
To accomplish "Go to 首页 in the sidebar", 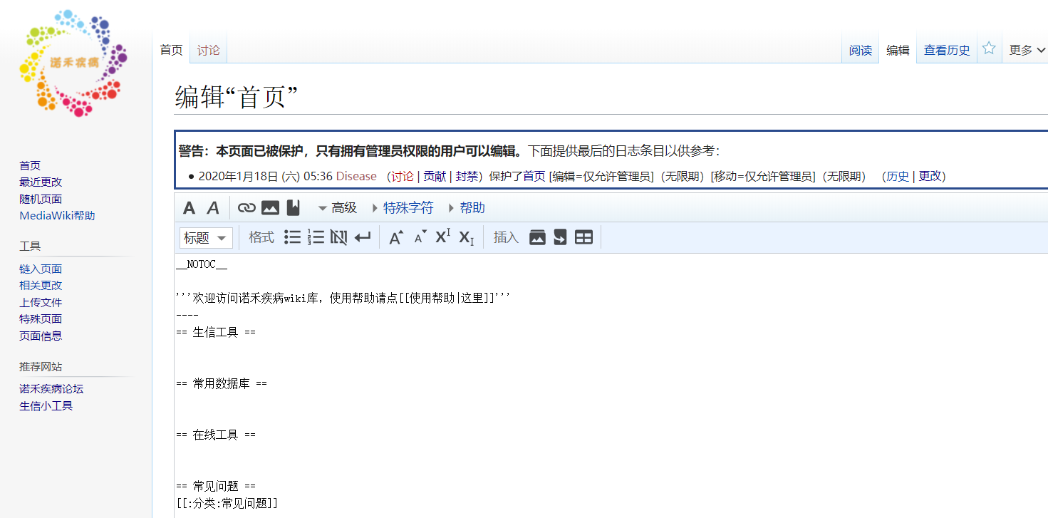I will click(x=30, y=165).
